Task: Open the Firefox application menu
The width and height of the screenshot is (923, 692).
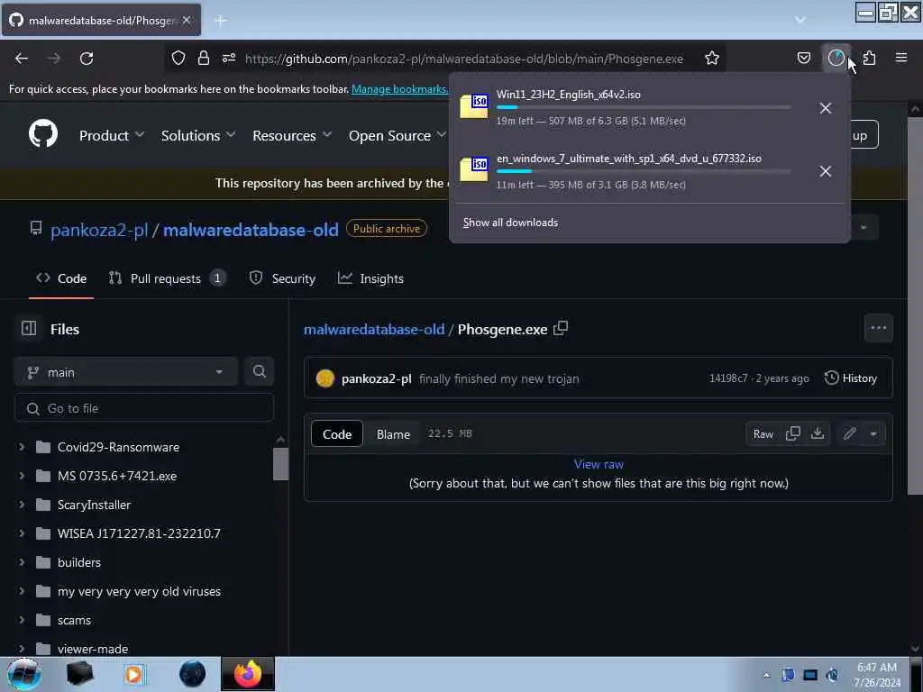Action: pos(901,58)
